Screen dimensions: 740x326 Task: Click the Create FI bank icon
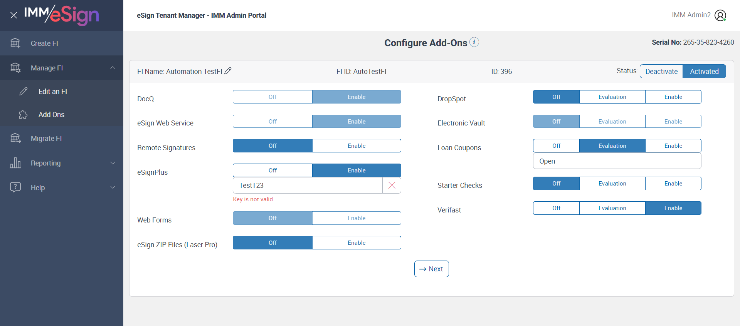click(15, 43)
